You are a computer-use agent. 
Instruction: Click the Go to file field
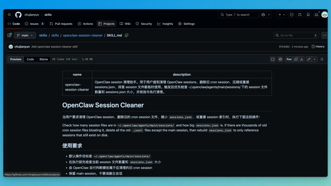[296, 35]
